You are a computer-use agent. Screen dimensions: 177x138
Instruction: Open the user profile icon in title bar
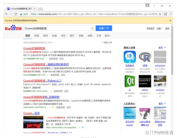pyautogui.click(x=147, y=5)
